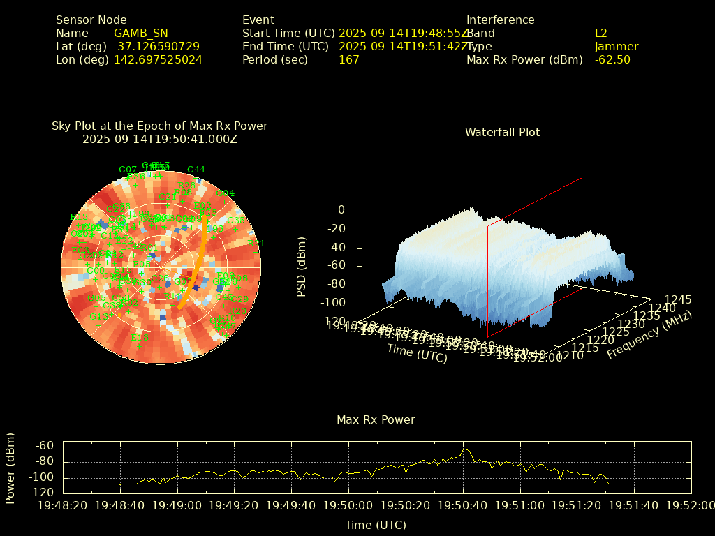Click the interference type Jammer value
Screen dimensions: 715x536
(x=616, y=47)
